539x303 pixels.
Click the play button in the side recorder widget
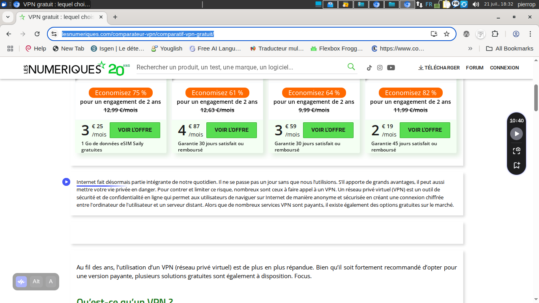pos(517,134)
